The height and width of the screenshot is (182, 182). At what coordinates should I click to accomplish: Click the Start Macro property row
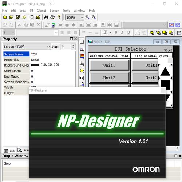39,71
